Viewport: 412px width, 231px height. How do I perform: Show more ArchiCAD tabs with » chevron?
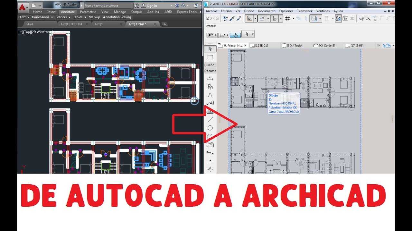coord(379,46)
